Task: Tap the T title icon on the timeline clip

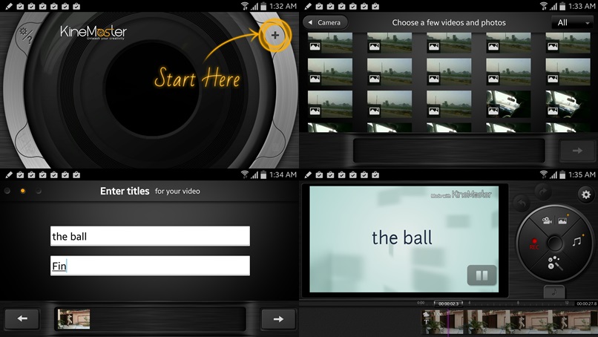Action: (427, 321)
